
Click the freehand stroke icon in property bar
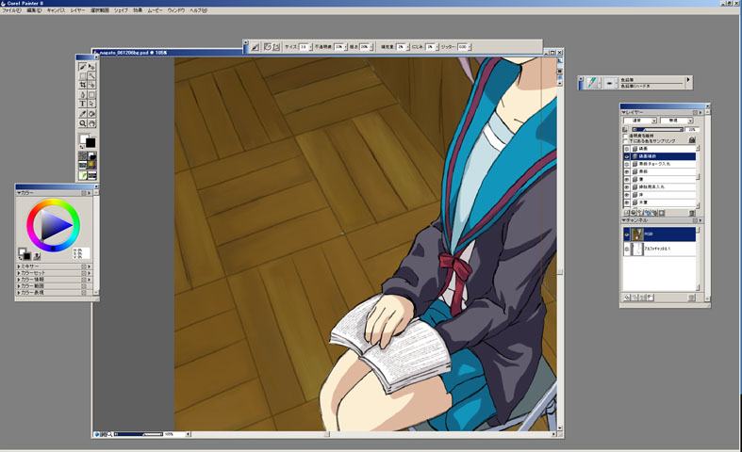268,47
